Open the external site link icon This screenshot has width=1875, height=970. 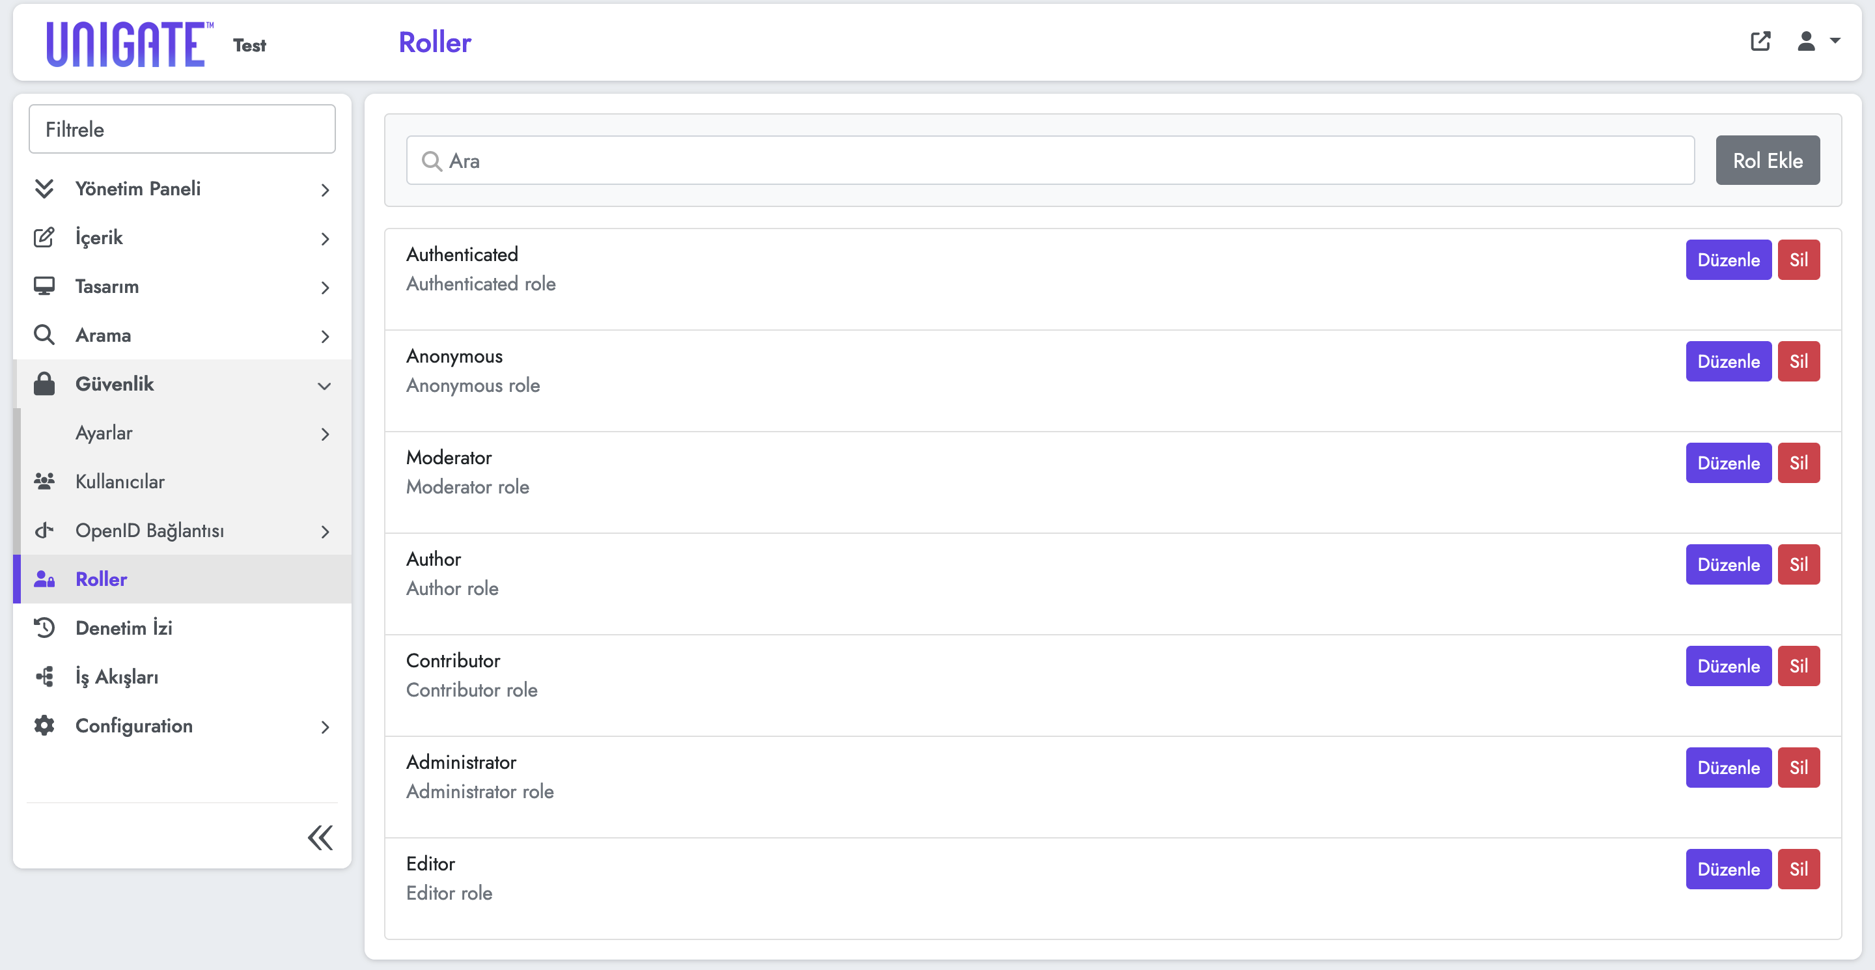pos(1760,42)
